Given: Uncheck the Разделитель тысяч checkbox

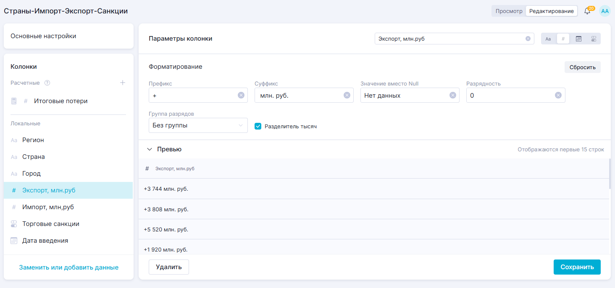Looking at the screenshot, I should tap(258, 126).
